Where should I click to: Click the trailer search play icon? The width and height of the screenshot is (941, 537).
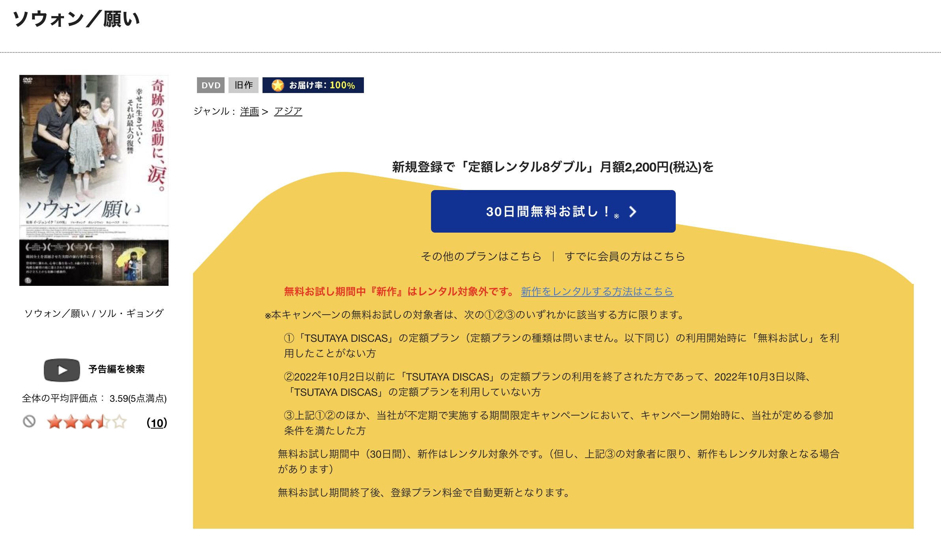(62, 370)
